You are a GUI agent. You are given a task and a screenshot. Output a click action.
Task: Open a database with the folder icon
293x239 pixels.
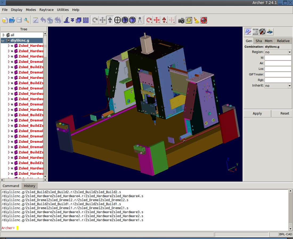12,20
